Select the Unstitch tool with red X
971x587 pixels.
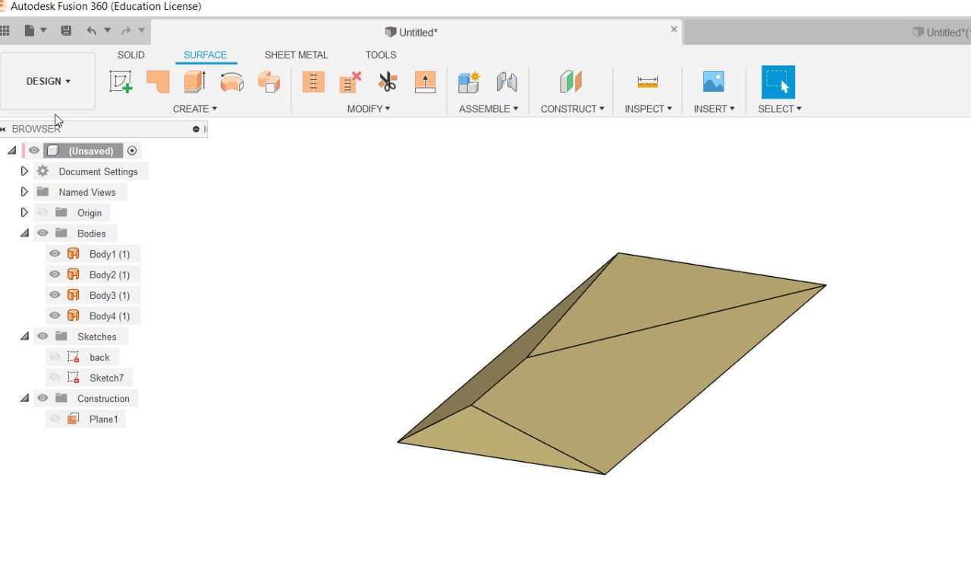point(350,82)
